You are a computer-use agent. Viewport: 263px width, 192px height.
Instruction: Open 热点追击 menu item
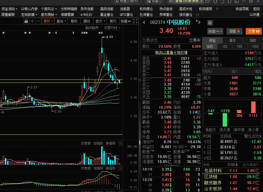coord(166,9)
